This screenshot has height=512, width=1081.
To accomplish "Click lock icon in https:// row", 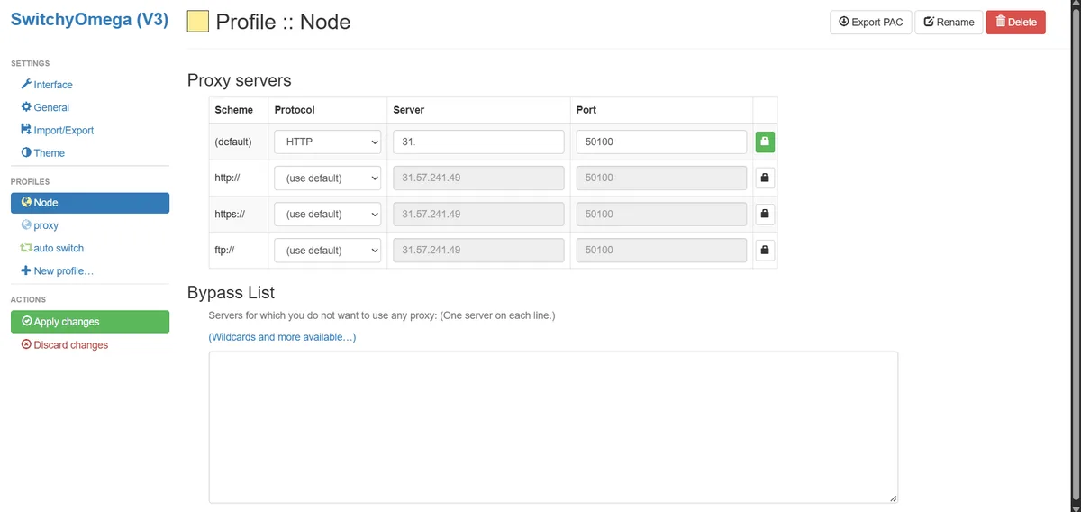I will (x=765, y=214).
